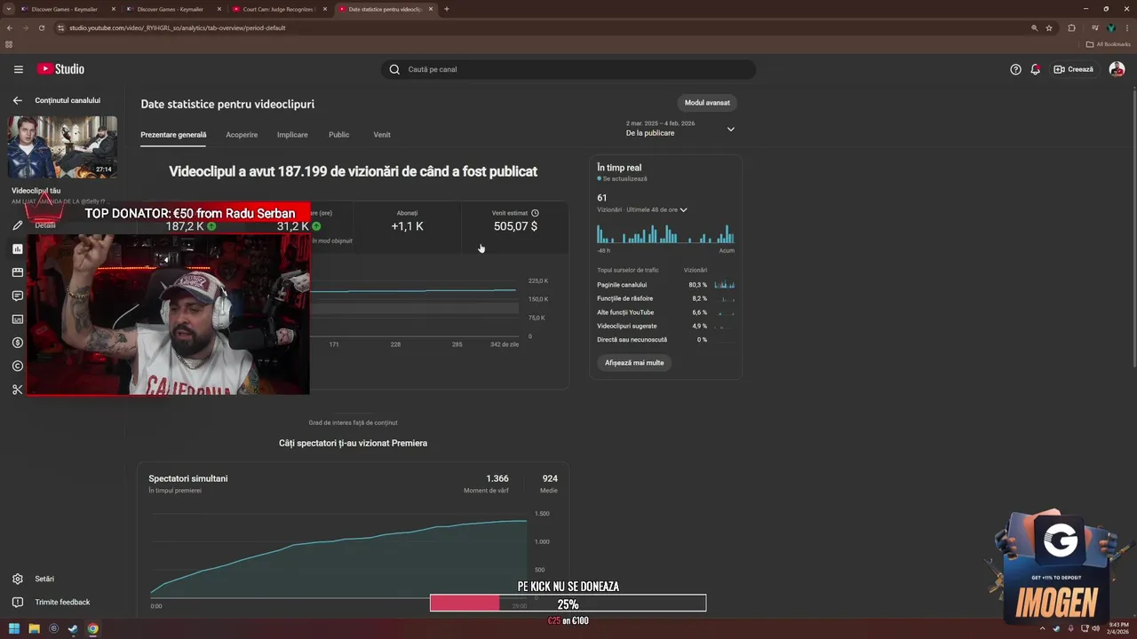This screenshot has height=639, width=1137.
Task: Click the 1.366 Moment de vârf value
Action: click(x=497, y=479)
